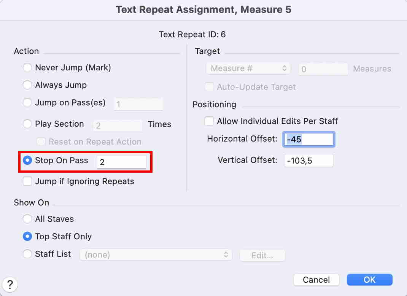
Task: Expand the Staff List (none) dropdown
Action: 156,255
